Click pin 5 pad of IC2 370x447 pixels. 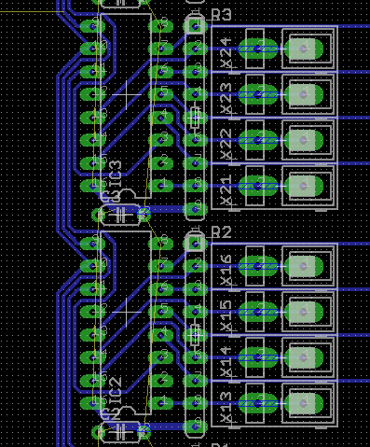point(161,312)
